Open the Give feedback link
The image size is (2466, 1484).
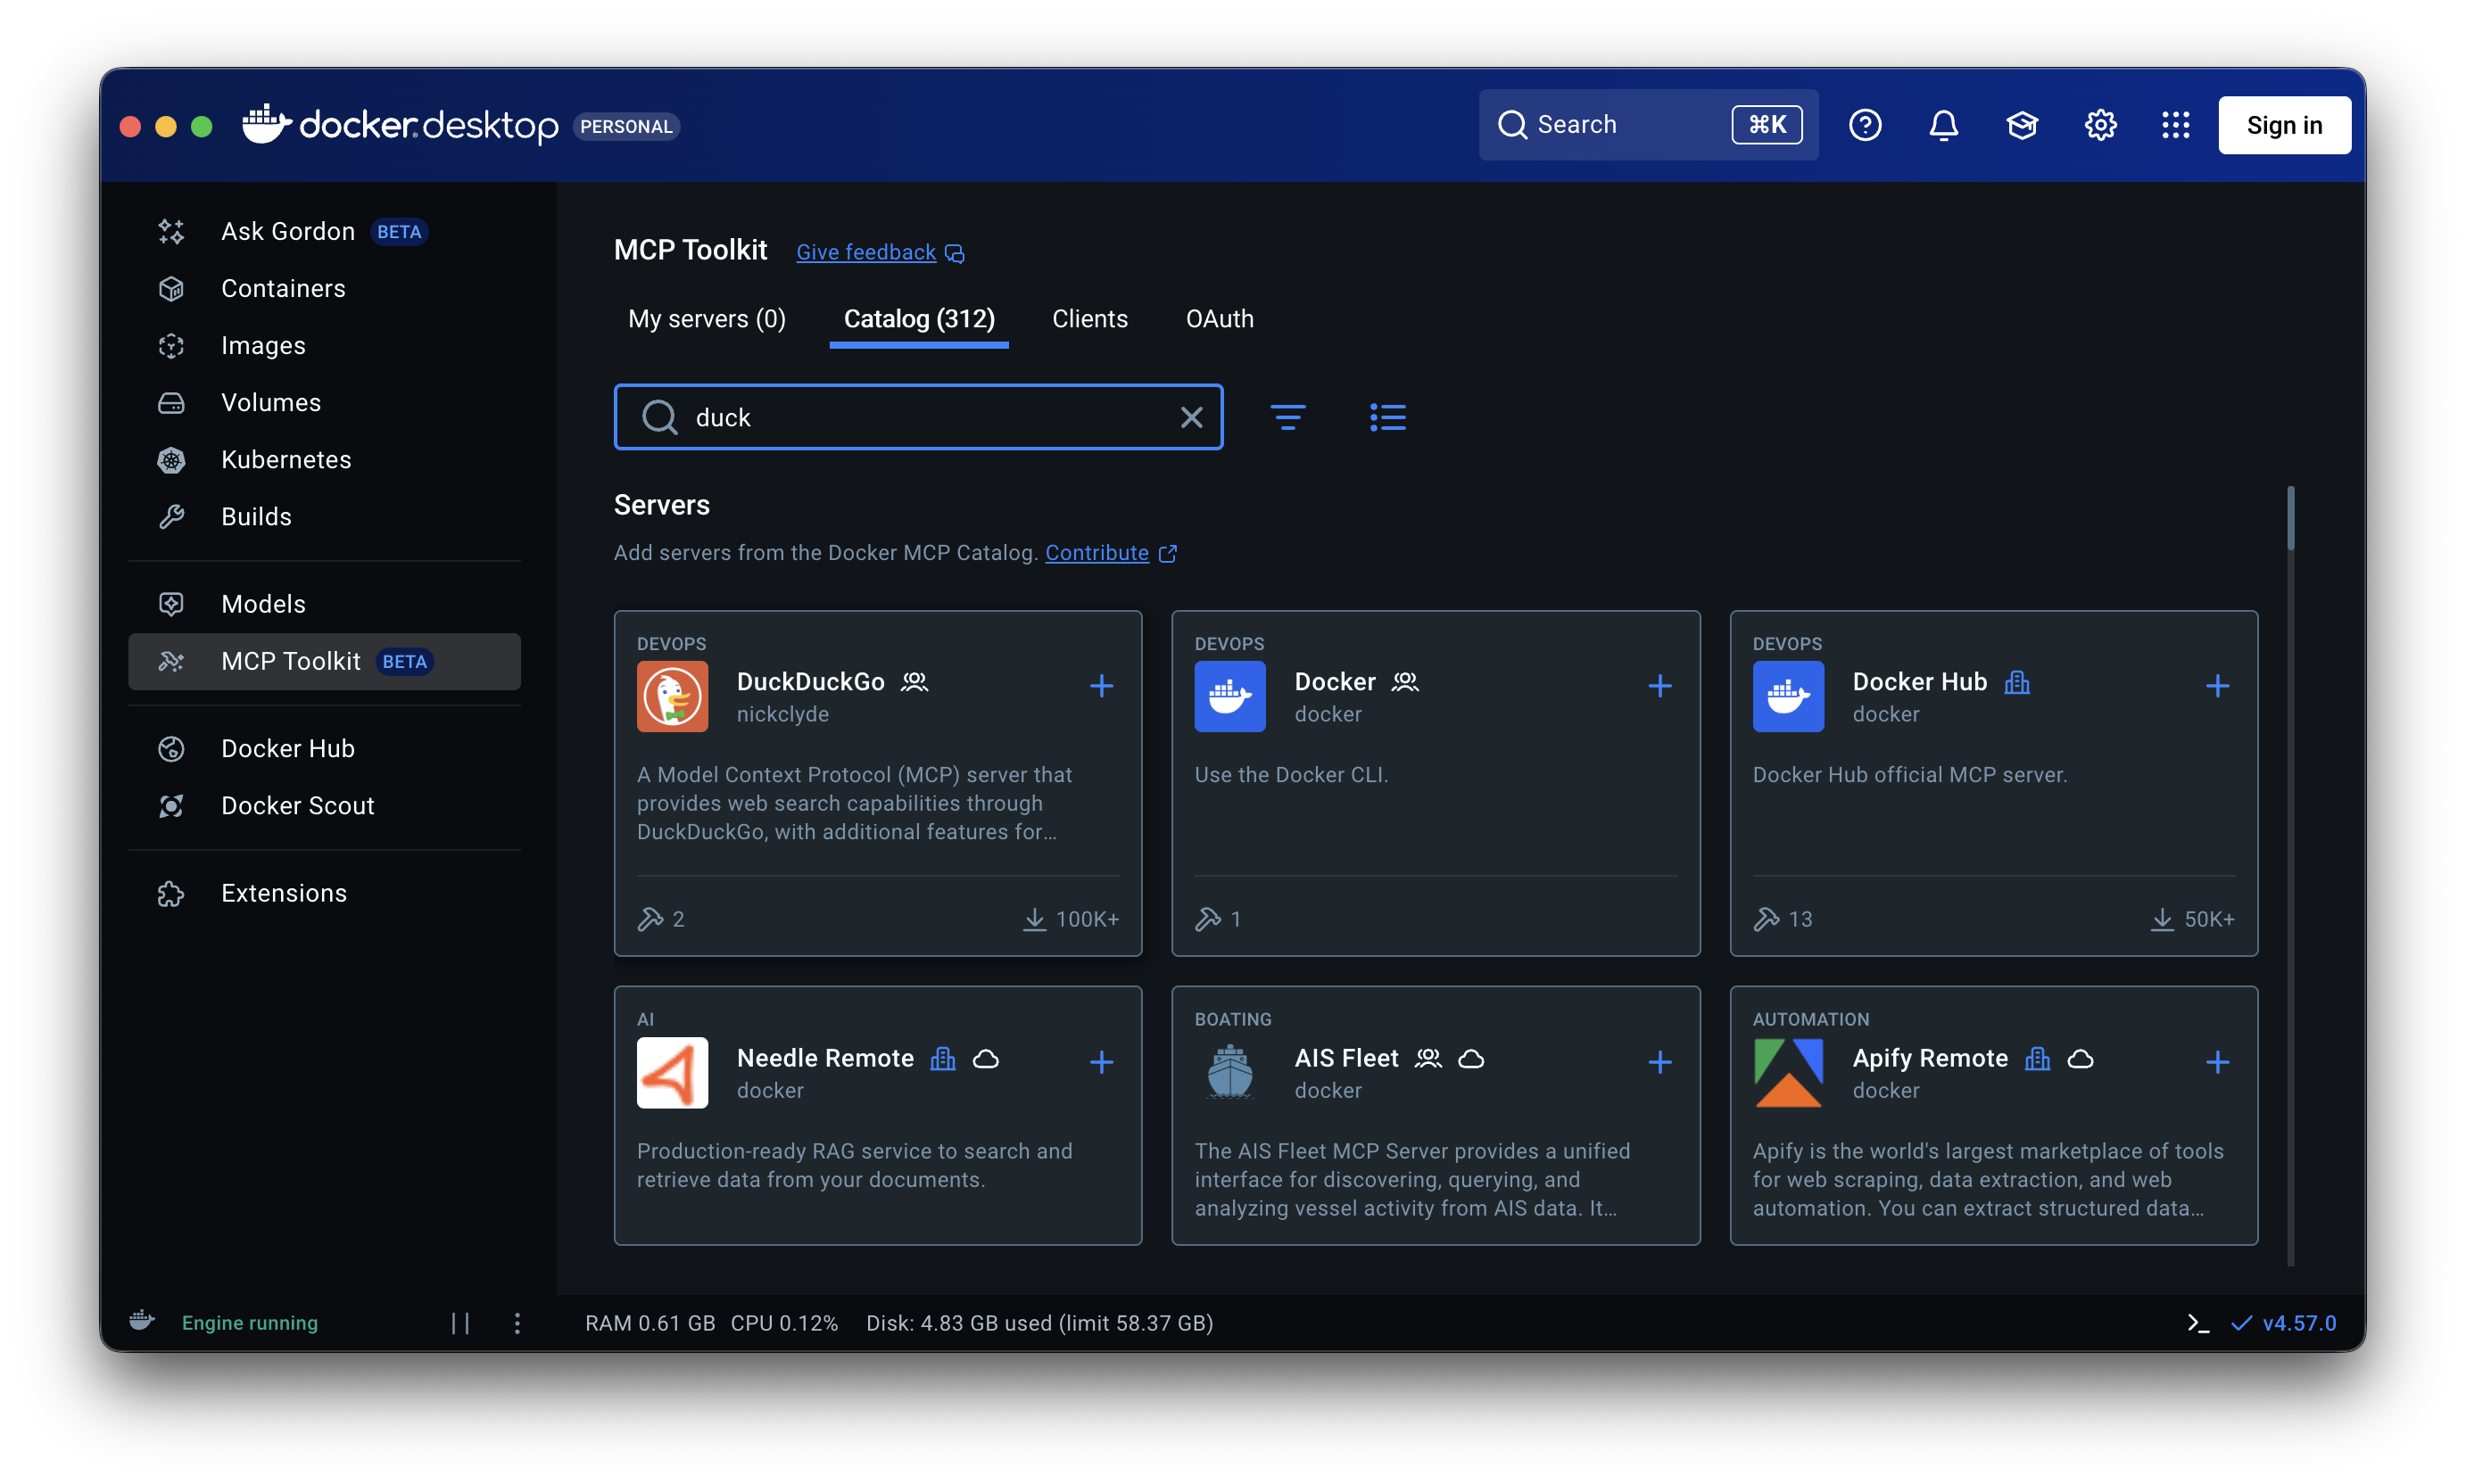[866, 252]
